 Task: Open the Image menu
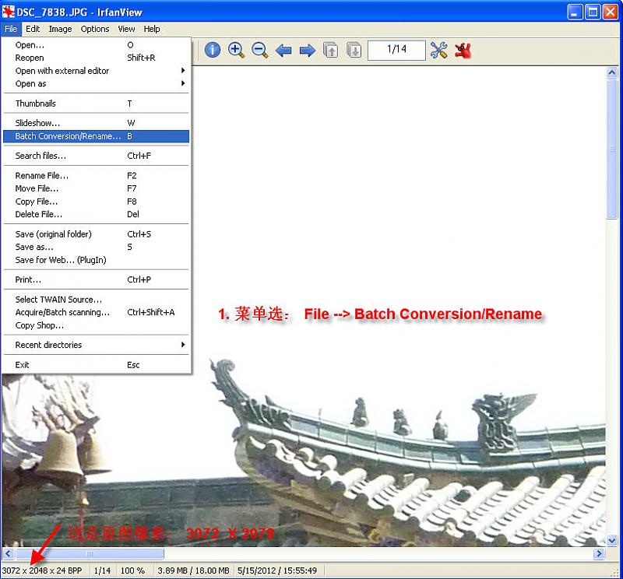60,29
